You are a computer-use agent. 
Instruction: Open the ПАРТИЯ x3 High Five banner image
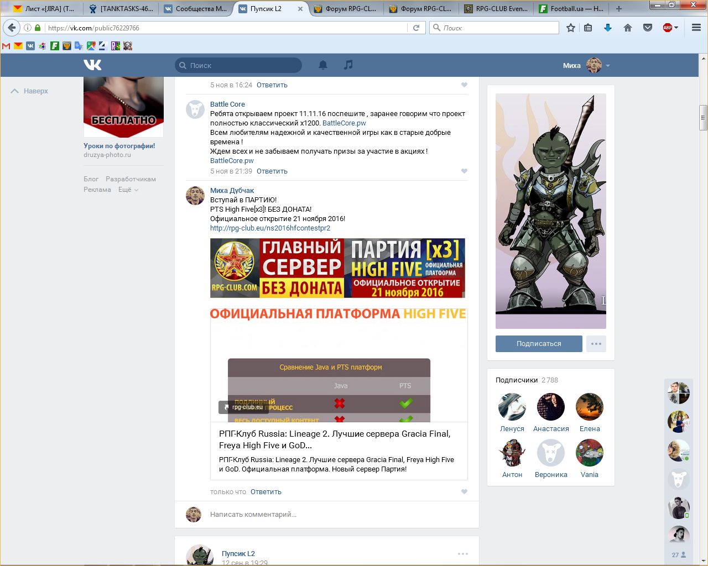[337, 268]
